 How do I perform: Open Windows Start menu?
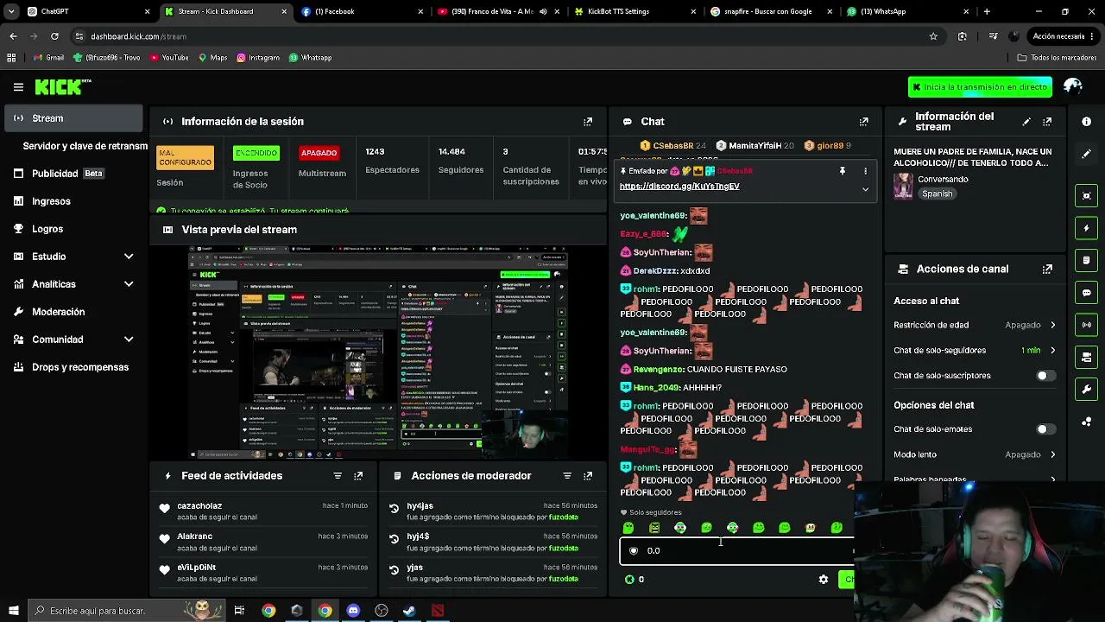12,611
